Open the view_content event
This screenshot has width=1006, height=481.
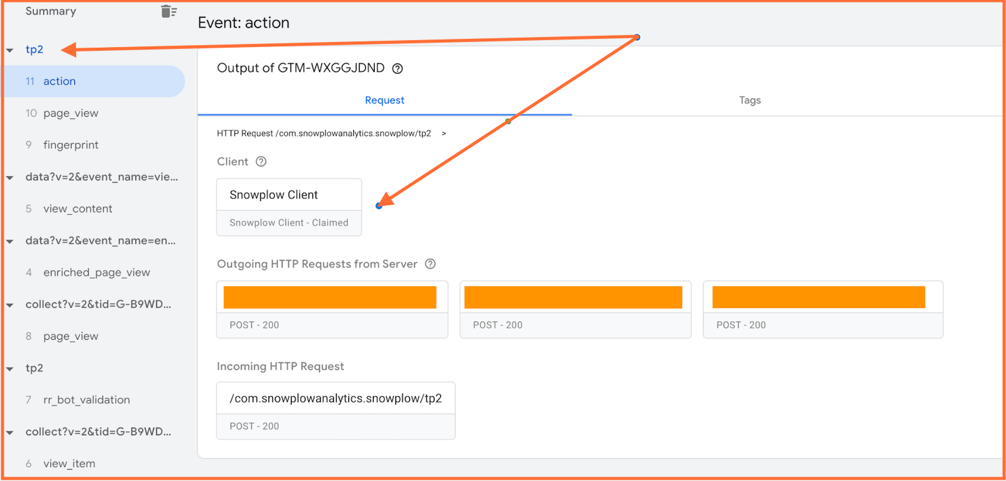pyautogui.click(x=78, y=208)
